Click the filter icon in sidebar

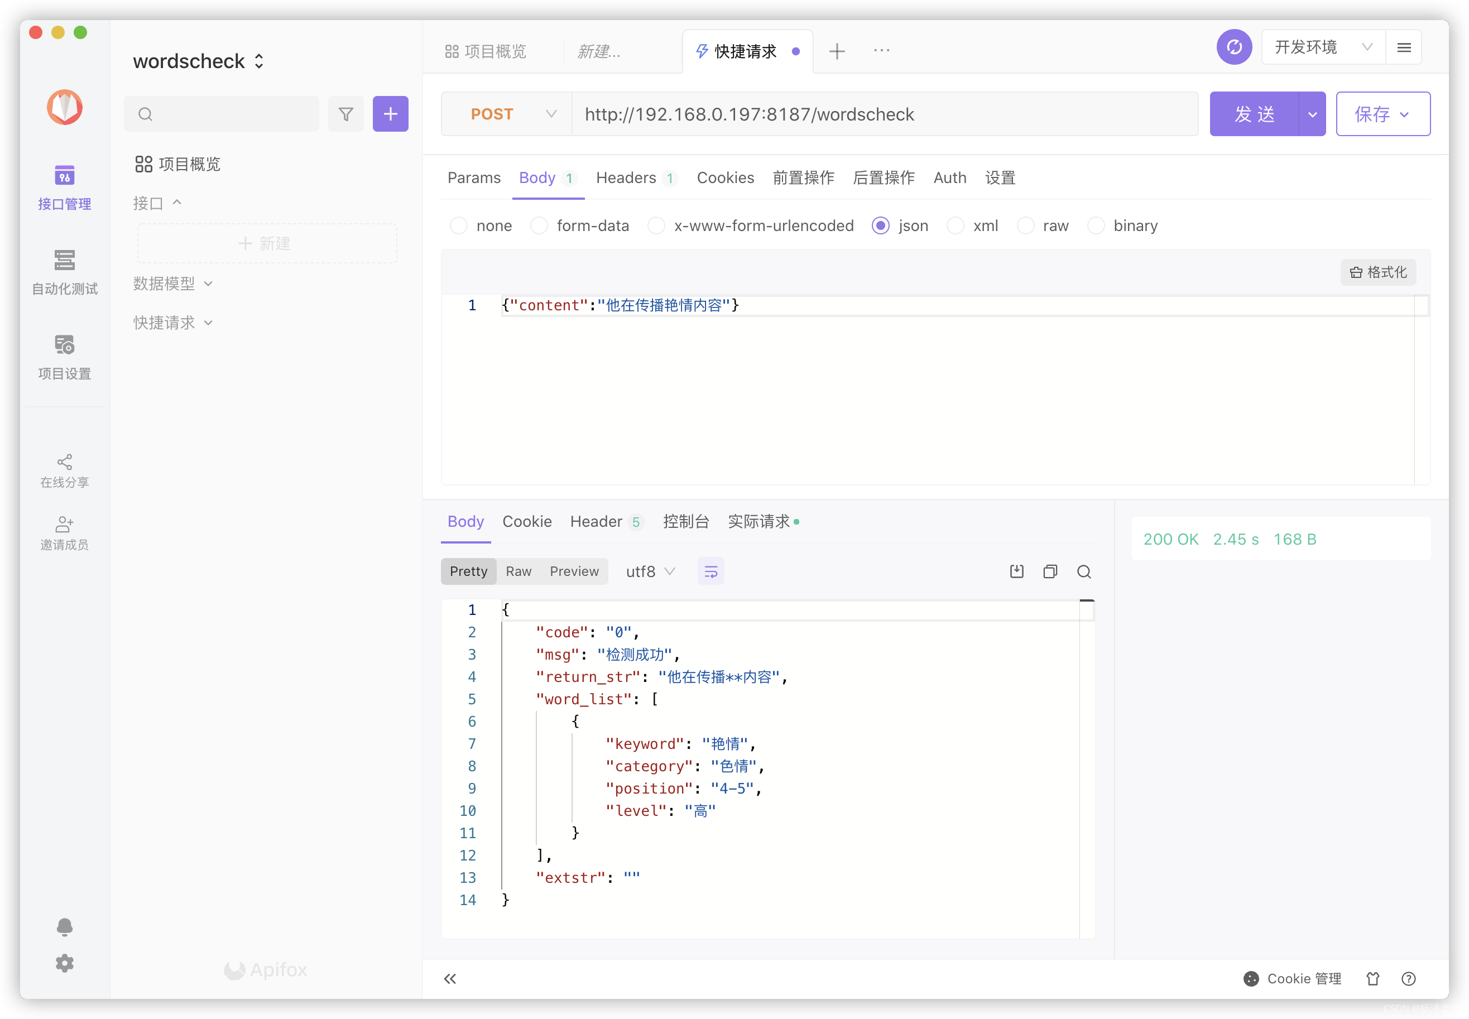point(347,113)
